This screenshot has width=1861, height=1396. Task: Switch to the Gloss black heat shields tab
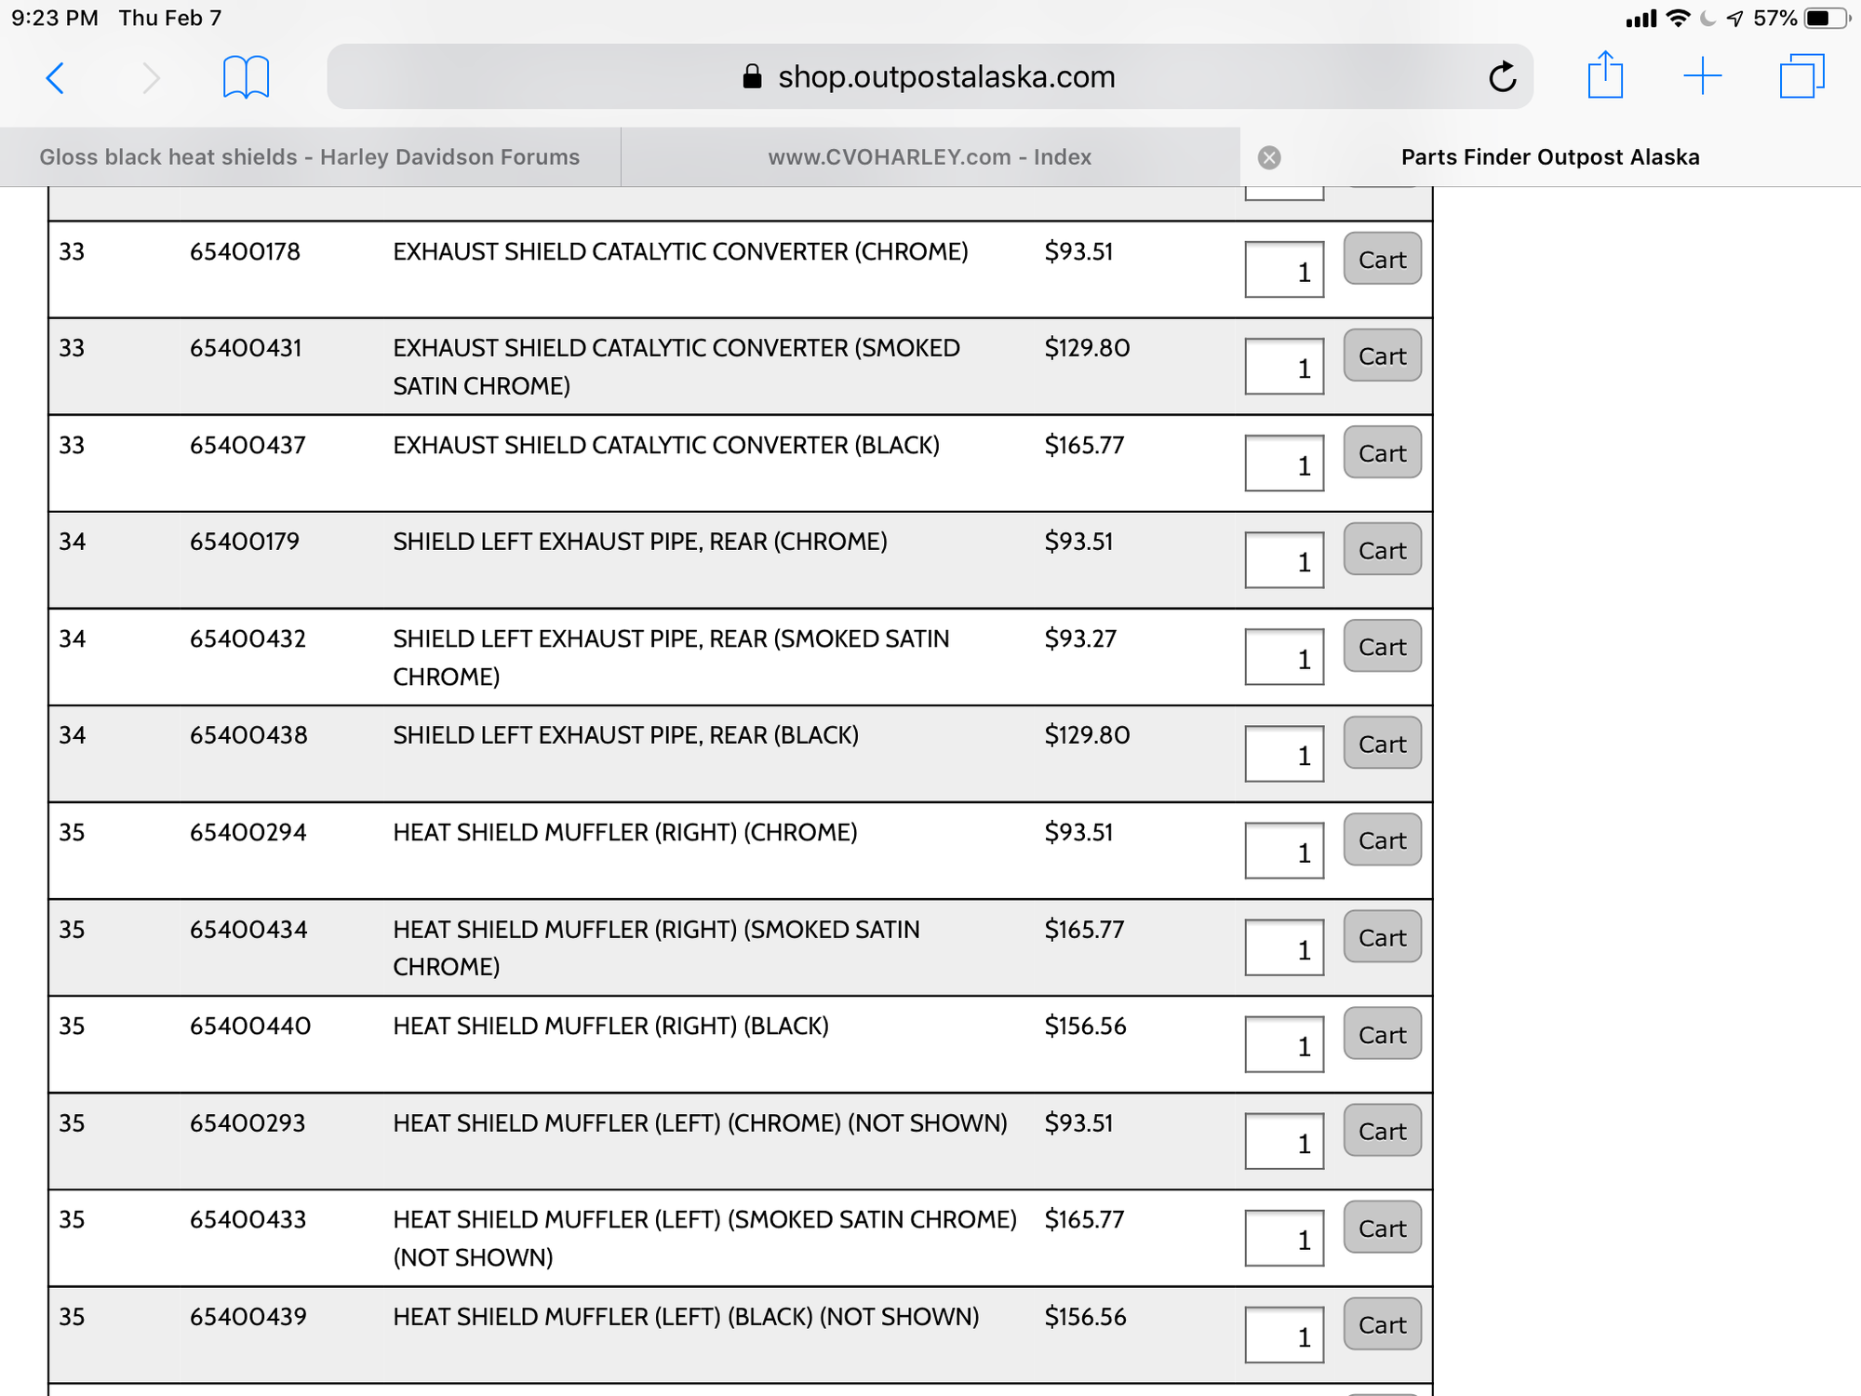click(310, 157)
